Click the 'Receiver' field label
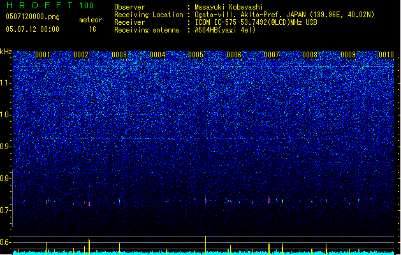This screenshot has height=255, width=401. coord(129,22)
